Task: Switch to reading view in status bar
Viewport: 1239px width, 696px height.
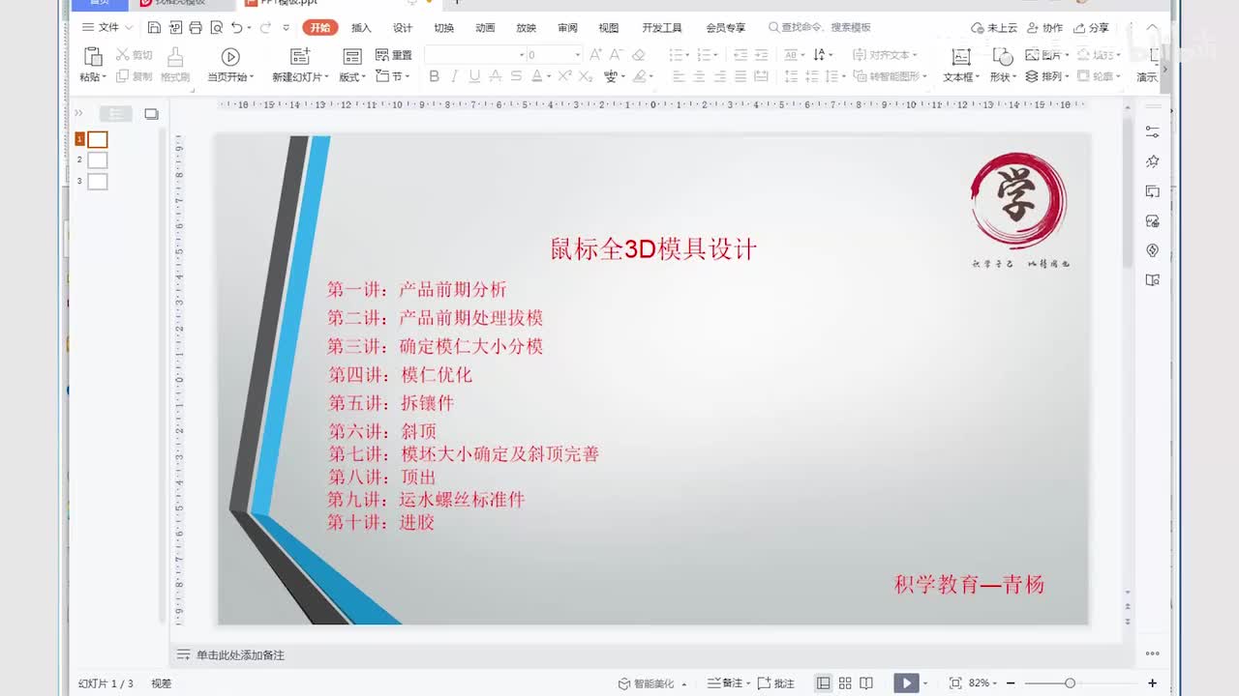Action: 866,682
